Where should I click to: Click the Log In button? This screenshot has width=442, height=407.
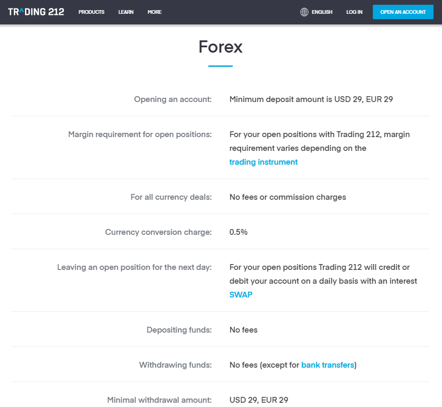click(354, 12)
